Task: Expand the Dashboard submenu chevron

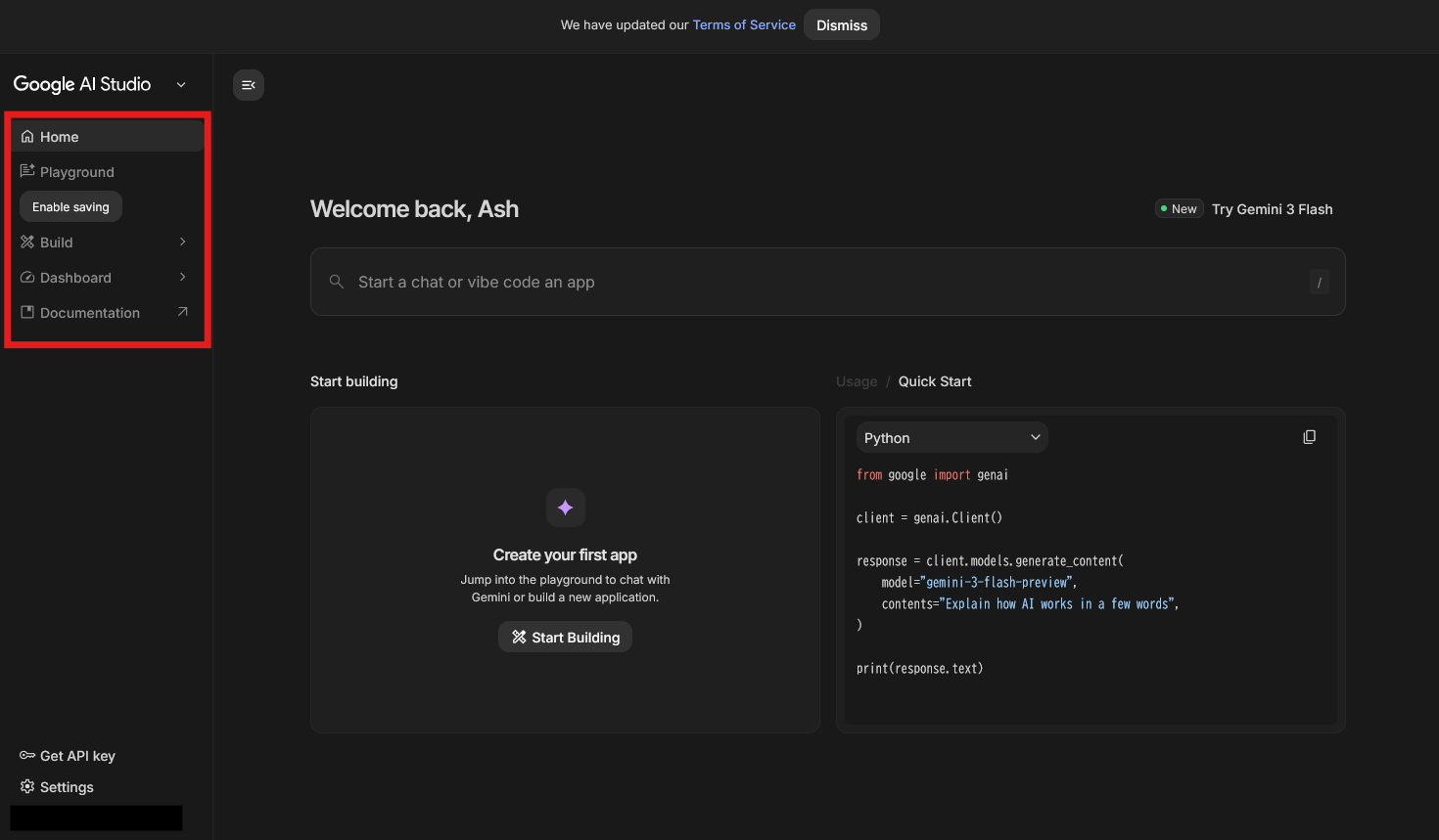Action: point(182,277)
